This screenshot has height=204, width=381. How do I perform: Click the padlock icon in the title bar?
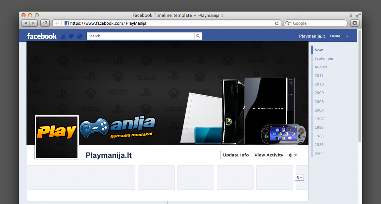point(351,15)
